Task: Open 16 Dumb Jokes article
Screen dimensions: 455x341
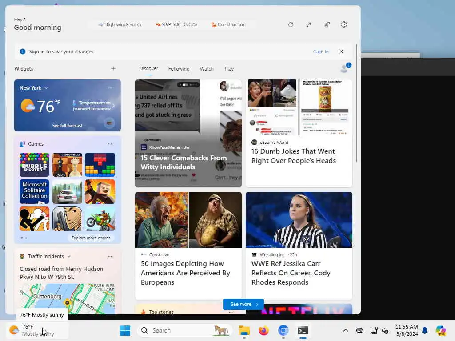Action: click(x=299, y=133)
